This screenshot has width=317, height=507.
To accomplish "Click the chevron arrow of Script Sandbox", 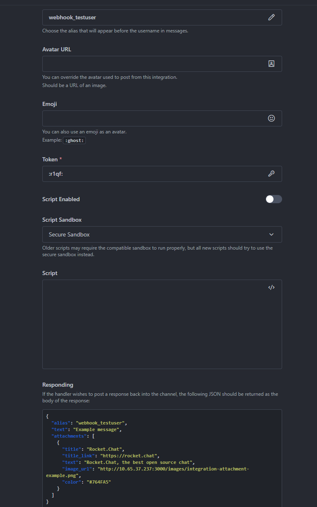I will (271, 234).
